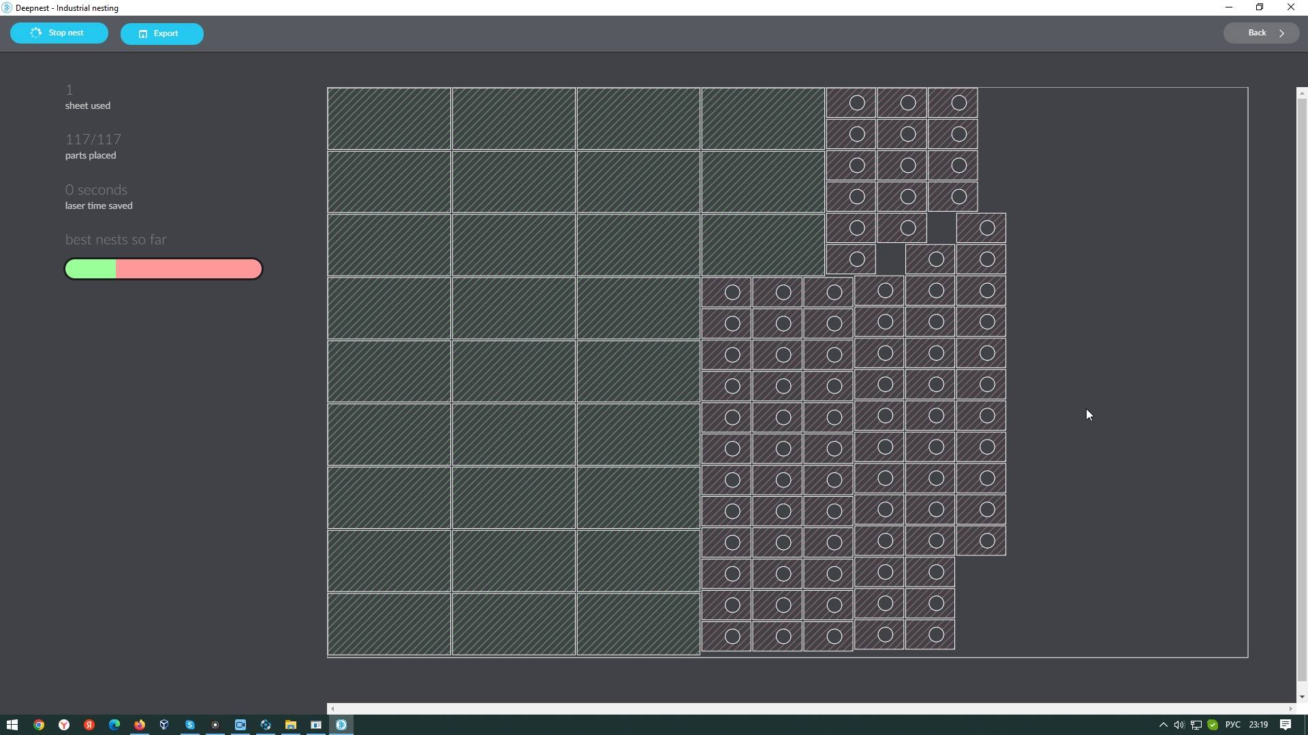Open the Windows Start menu

point(12,725)
